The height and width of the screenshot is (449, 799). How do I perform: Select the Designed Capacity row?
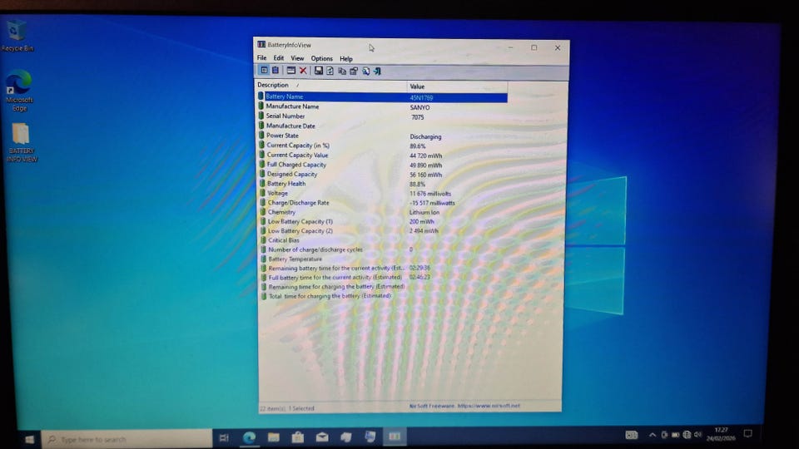click(x=383, y=174)
